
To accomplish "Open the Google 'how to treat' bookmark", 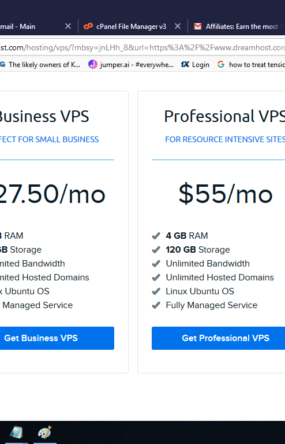I will click(251, 65).
